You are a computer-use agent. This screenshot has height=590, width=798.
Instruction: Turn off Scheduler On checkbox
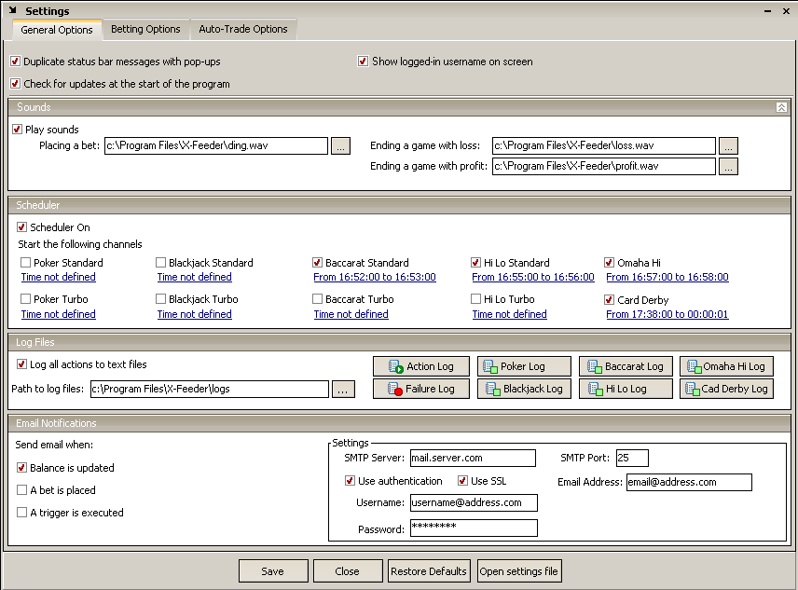pyautogui.click(x=21, y=226)
